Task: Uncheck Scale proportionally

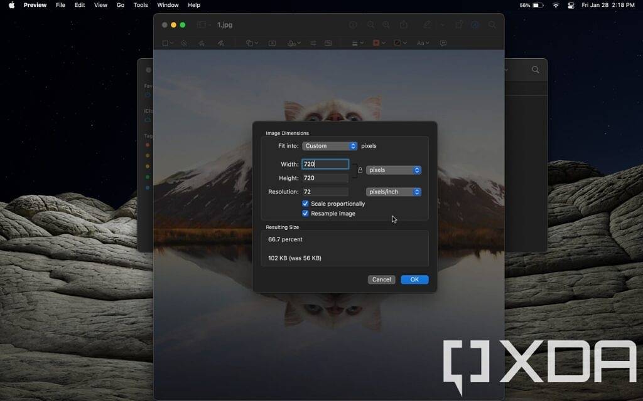Action: point(306,204)
